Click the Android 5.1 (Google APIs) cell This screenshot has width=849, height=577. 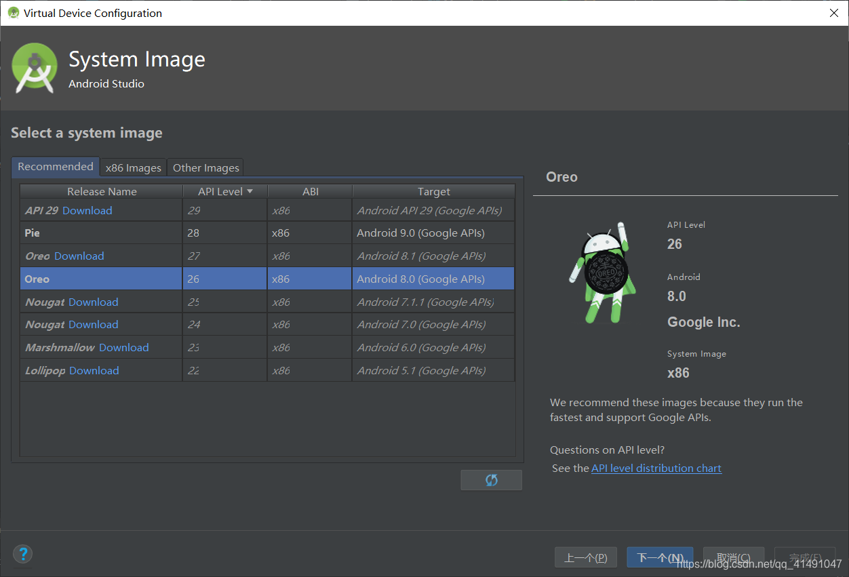point(433,370)
